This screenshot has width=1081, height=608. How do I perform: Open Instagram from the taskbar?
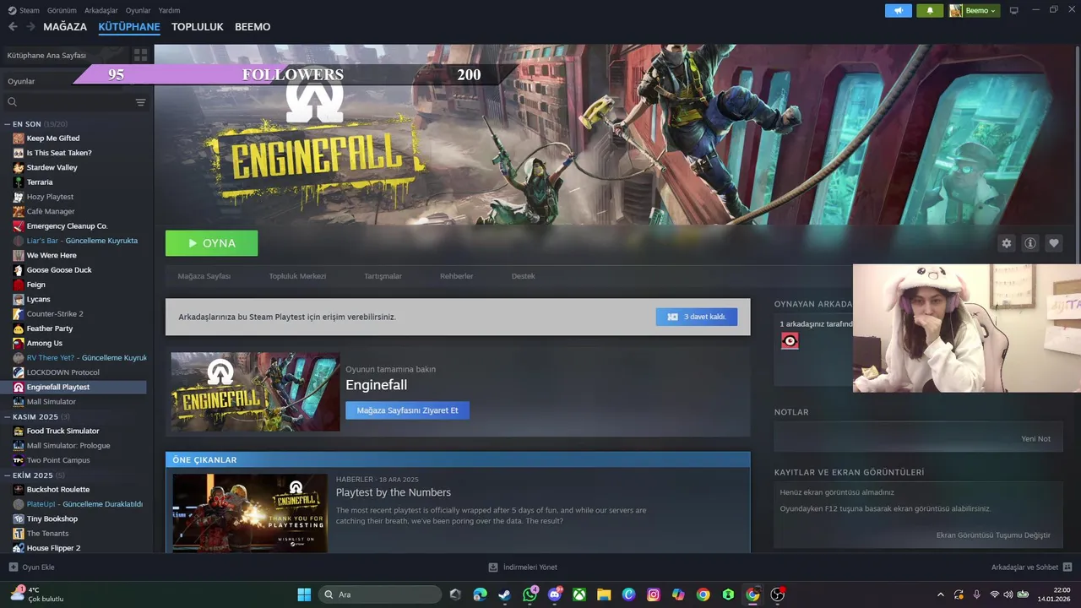click(654, 594)
